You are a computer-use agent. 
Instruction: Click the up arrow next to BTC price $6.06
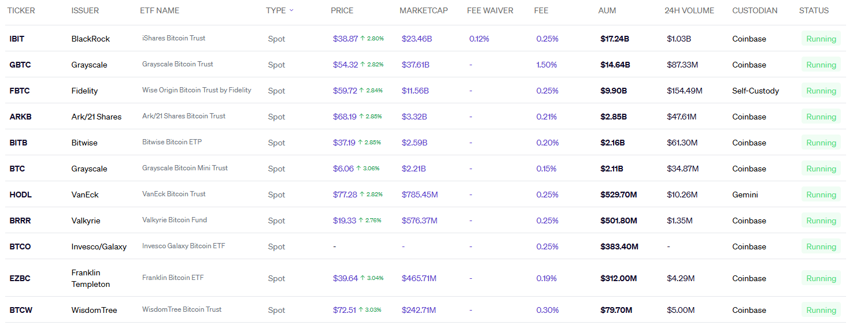[x=359, y=169]
